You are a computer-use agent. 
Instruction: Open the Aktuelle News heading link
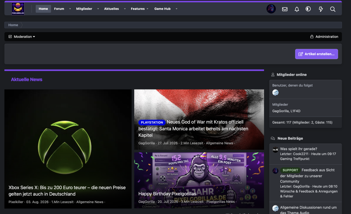[27, 79]
